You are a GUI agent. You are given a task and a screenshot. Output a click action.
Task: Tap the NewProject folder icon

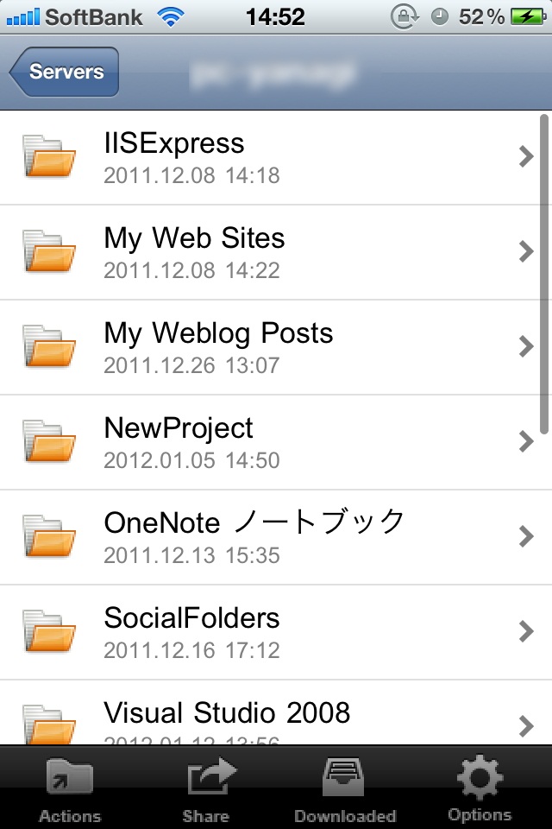pos(49,441)
